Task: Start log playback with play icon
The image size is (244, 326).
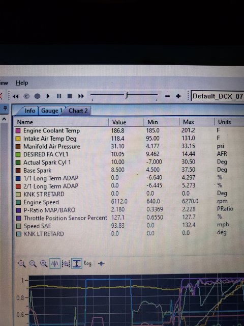Action: coord(48,96)
